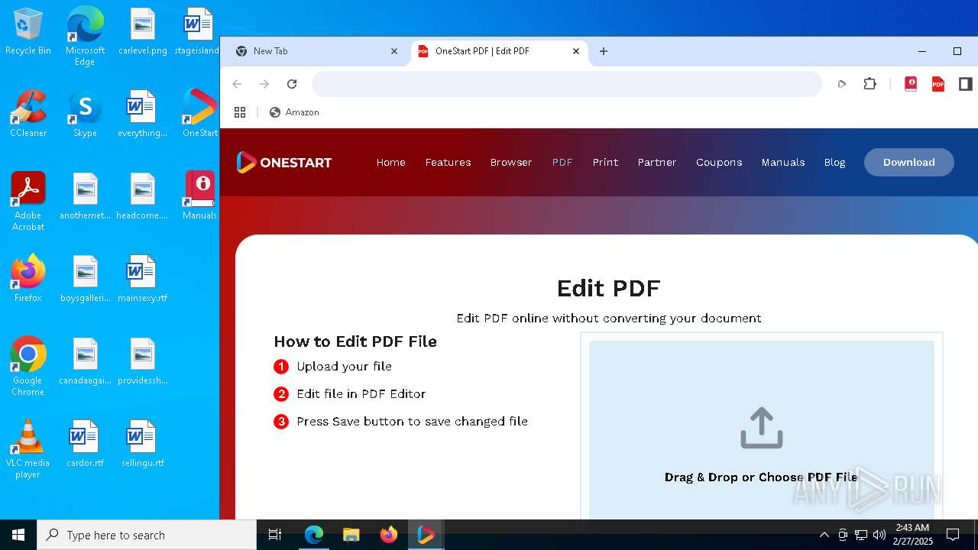
Task: Click the media control icon in toolbar
Action: click(x=842, y=84)
